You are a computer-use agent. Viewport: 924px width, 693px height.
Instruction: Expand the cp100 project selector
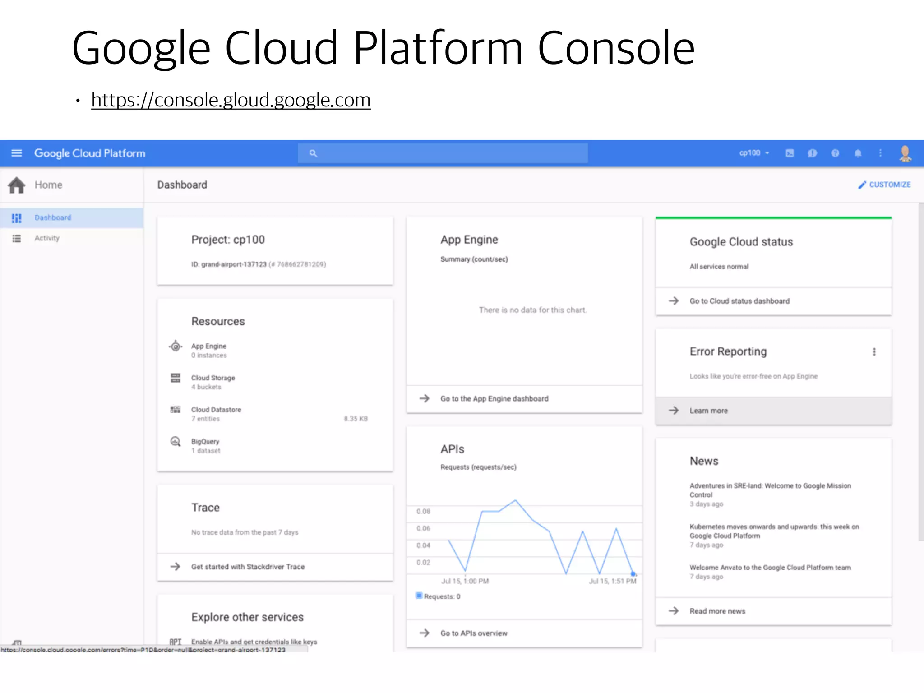click(754, 153)
